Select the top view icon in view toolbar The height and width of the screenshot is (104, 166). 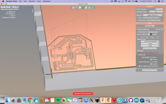pyautogui.click(x=77, y=7)
